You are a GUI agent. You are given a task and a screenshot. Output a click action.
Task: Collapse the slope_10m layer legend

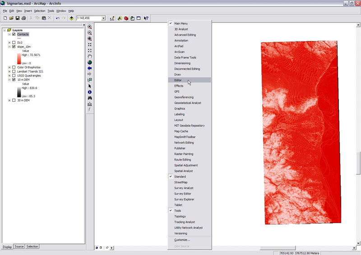(9, 47)
